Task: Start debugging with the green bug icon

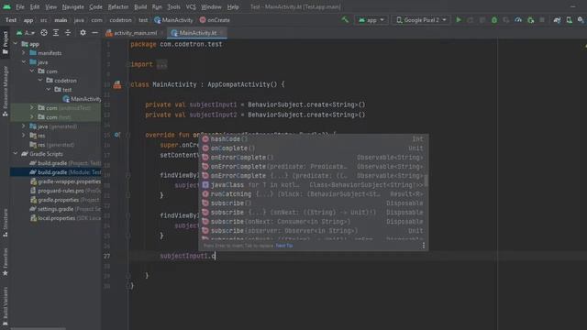Action: (494, 20)
